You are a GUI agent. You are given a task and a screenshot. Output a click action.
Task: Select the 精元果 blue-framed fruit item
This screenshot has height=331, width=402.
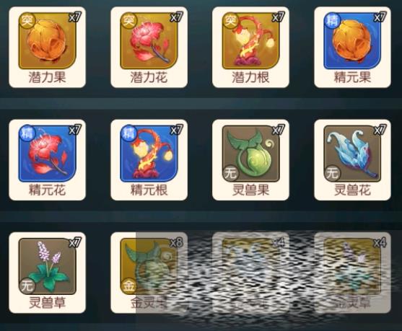click(352, 47)
